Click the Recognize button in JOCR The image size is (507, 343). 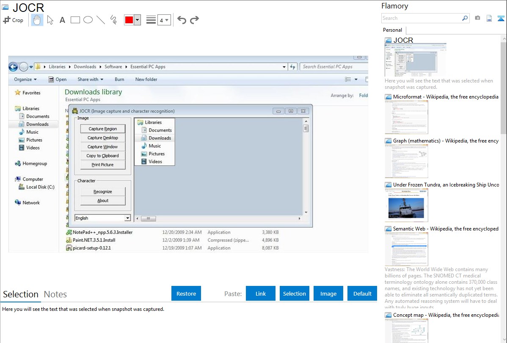pos(103,192)
